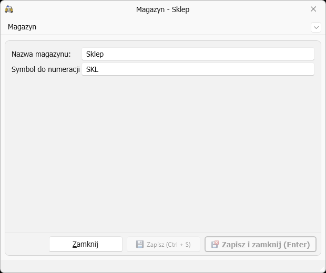This screenshot has height=273, width=326.
Task: Click the Zamknij button
Action: [x=86, y=244]
